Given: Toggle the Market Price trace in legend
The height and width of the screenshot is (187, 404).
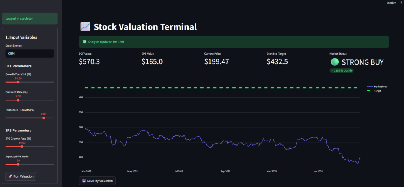Looking at the screenshot, I should click(x=380, y=86).
